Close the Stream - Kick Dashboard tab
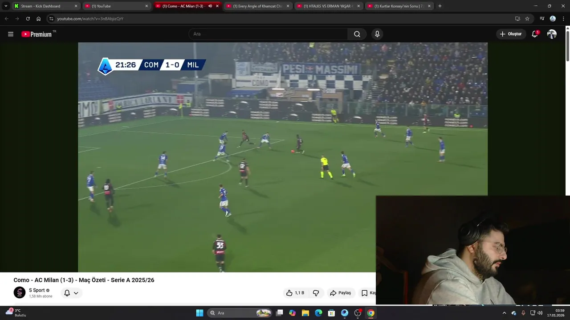Image resolution: width=570 pixels, height=320 pixels. (x=76, y=6)
